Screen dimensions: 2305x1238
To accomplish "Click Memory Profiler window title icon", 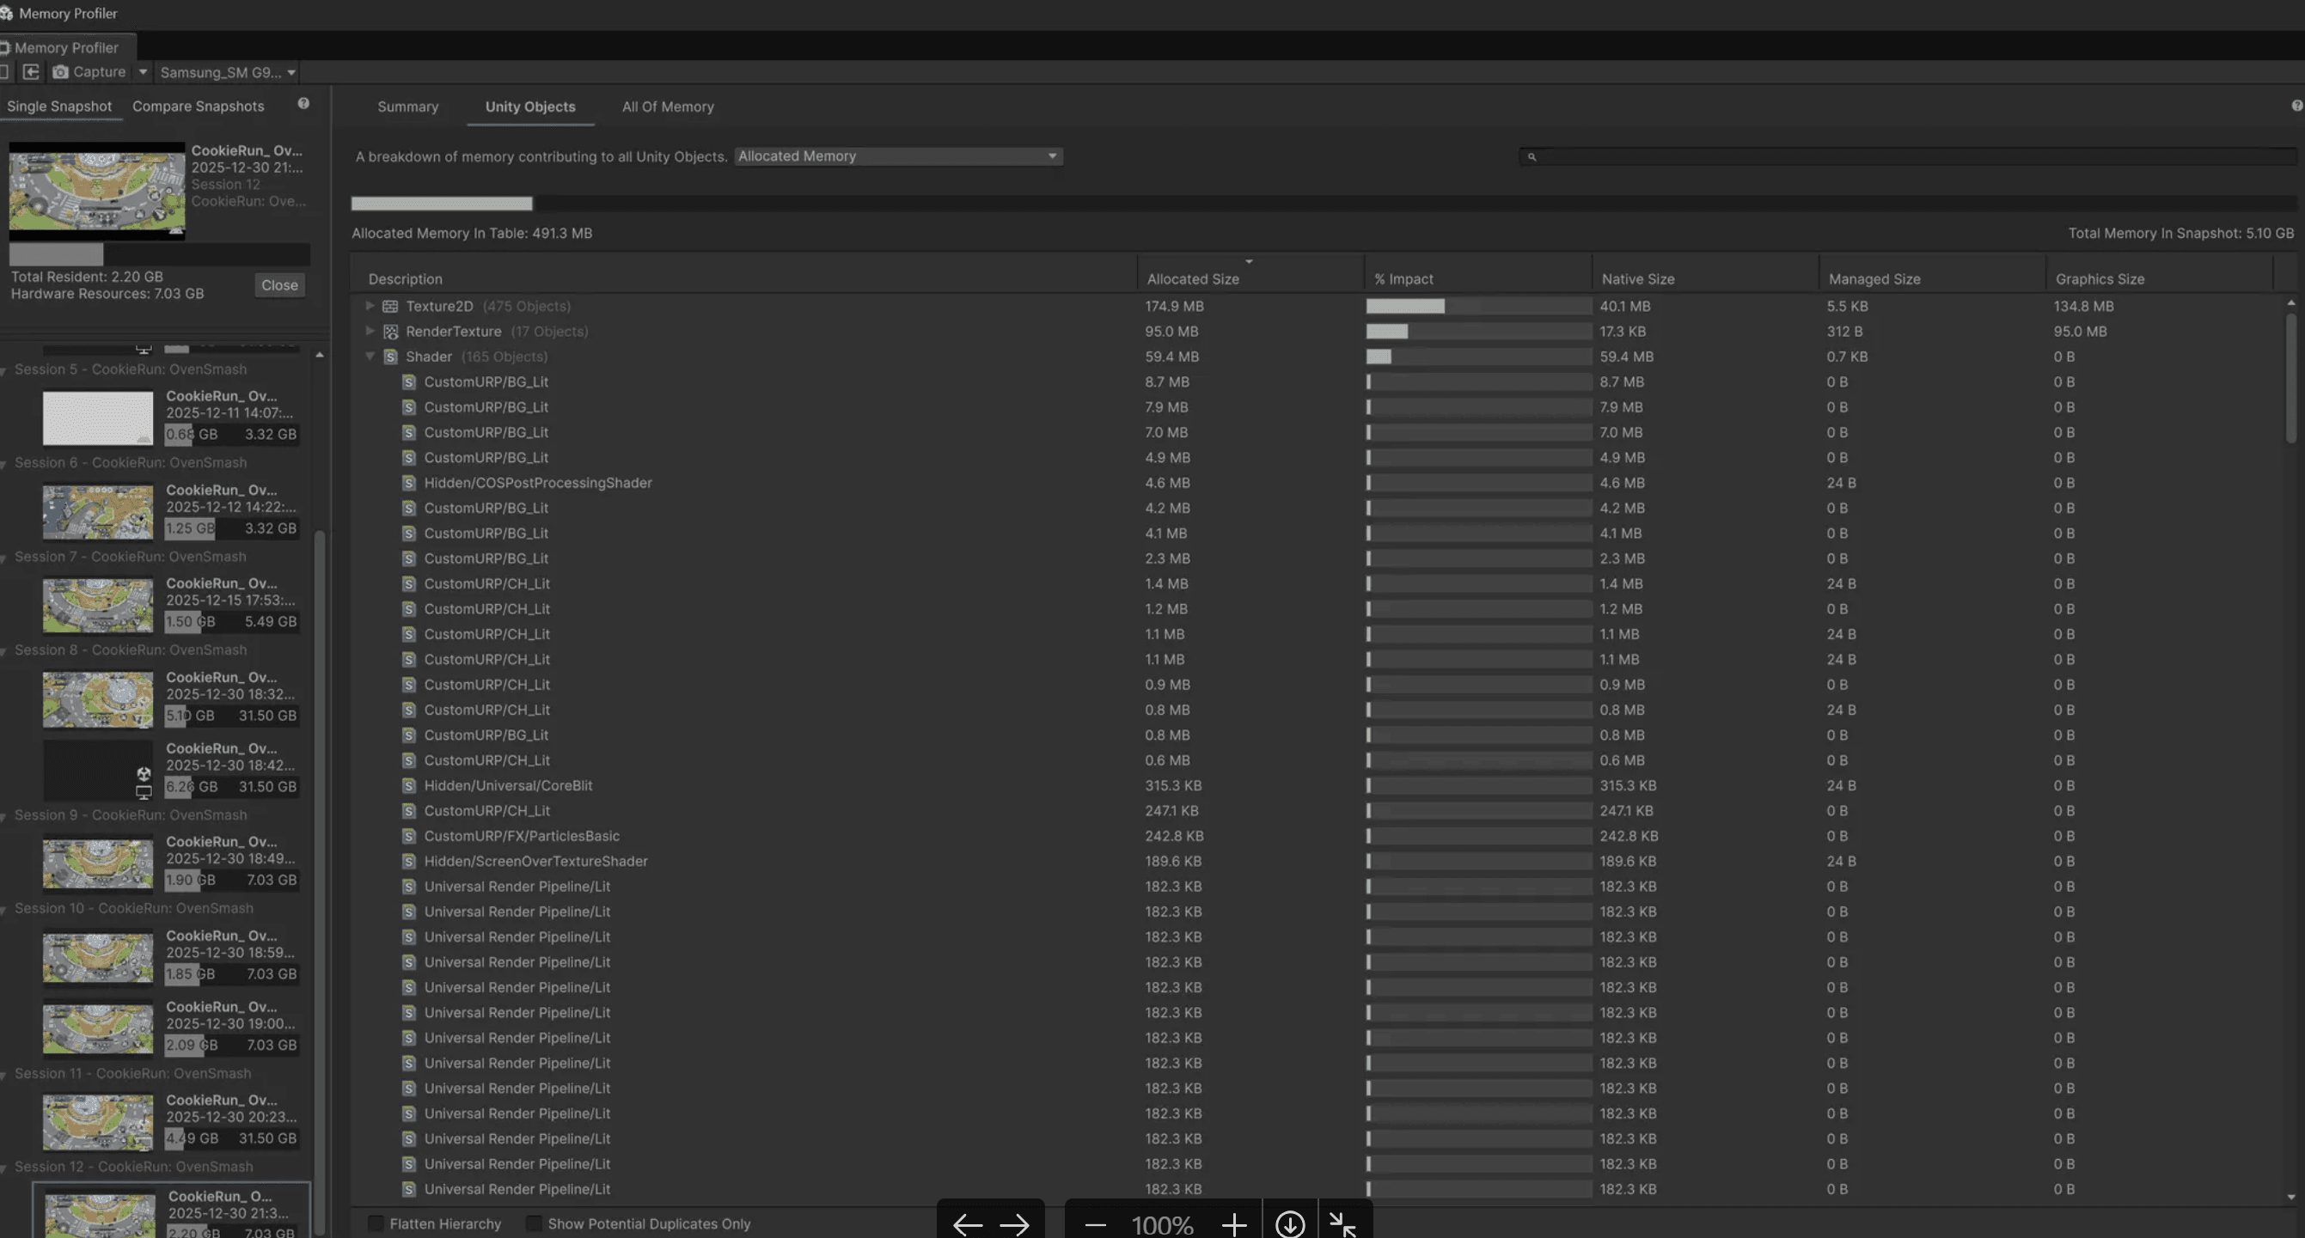I will pyautogui.click(x=6, y=14).
